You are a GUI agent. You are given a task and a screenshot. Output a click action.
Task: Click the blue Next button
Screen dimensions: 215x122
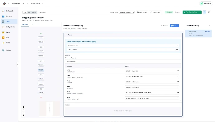point(174,26)
